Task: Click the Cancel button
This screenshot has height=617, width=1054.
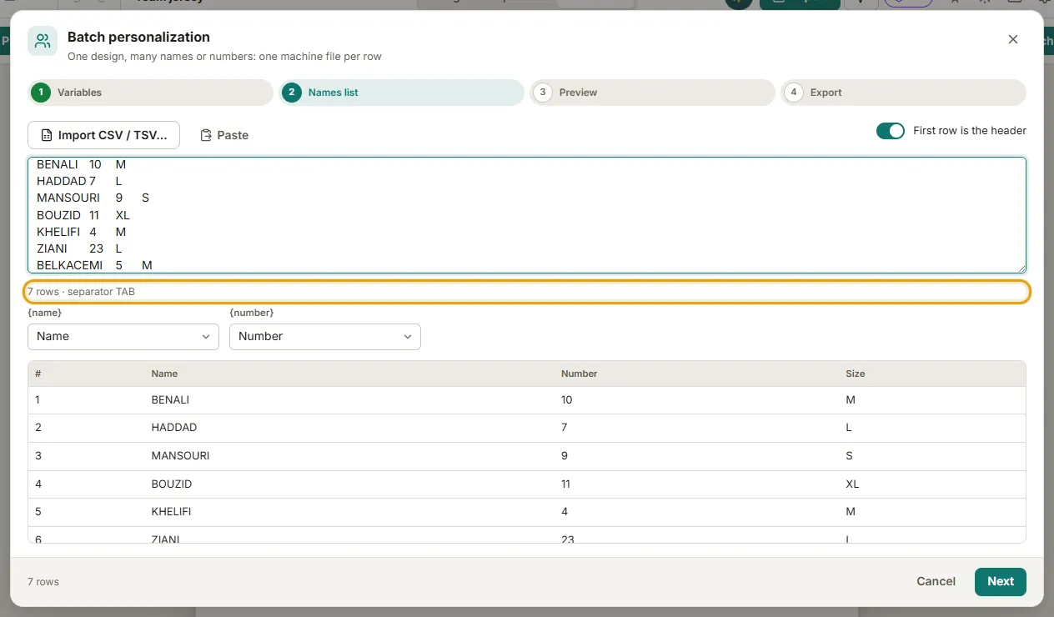Action: (936, 582)
